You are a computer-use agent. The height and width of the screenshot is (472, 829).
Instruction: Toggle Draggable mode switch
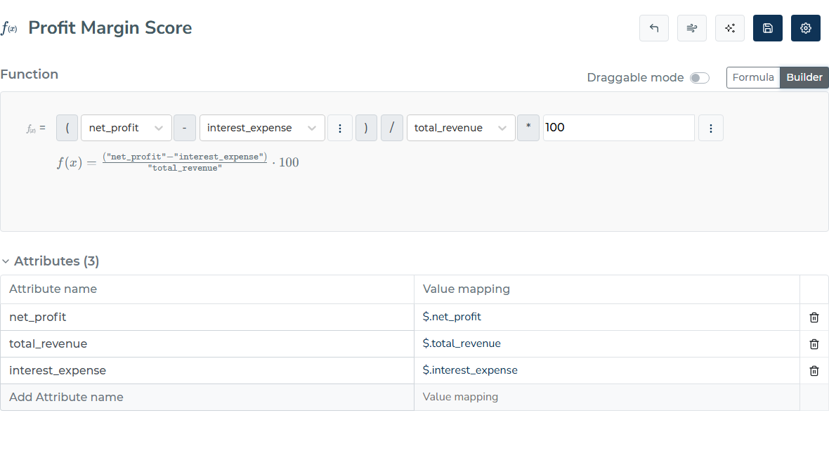pyautogui.click(x=700, y=78)
